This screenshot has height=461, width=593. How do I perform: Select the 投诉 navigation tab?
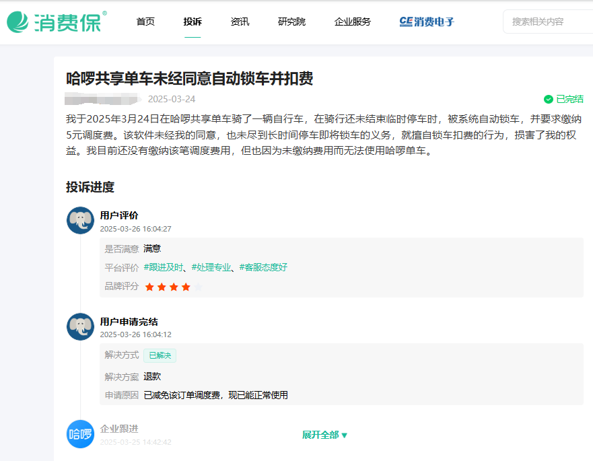193,22
